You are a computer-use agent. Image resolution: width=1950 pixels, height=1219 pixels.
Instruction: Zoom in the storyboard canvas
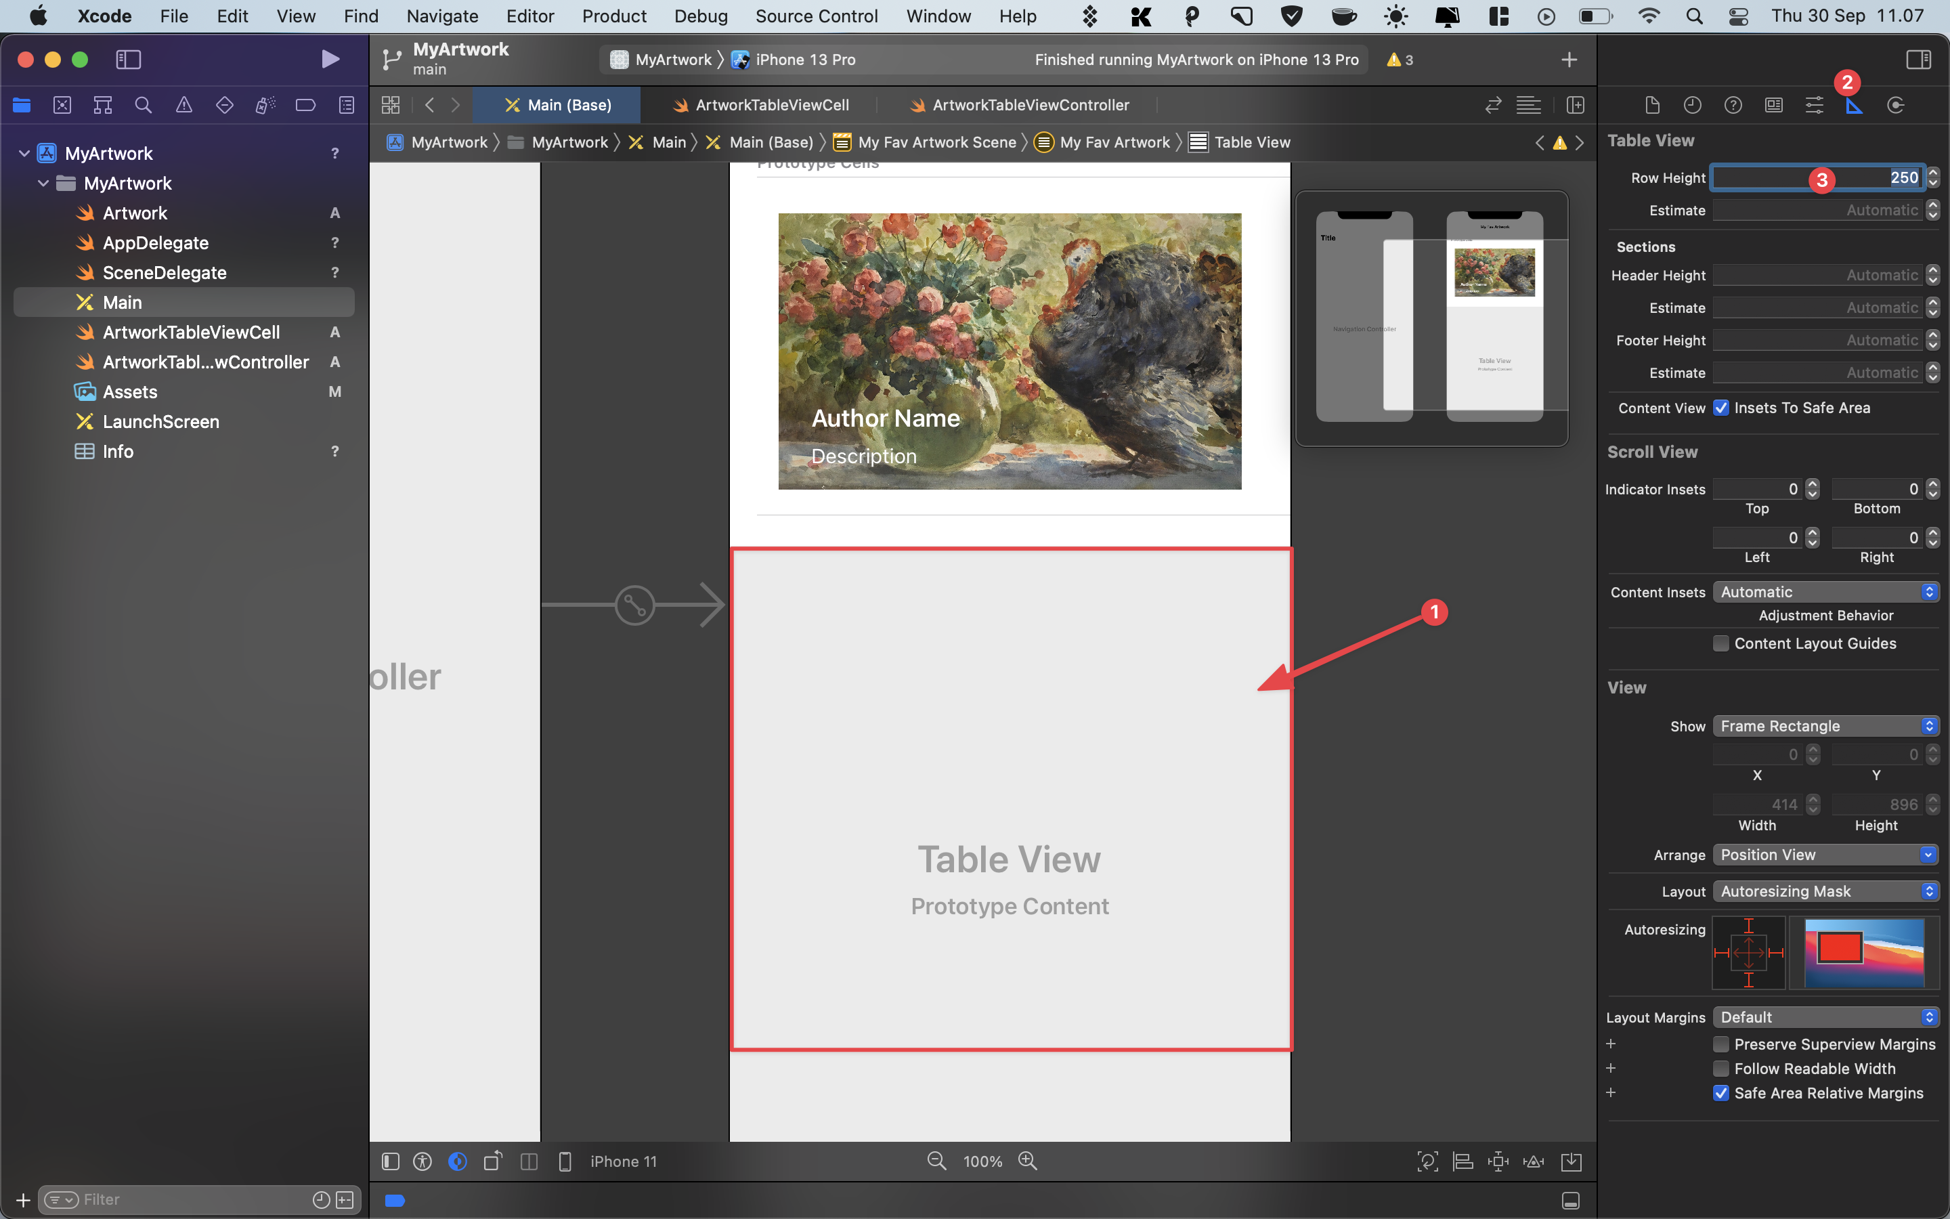tap(1027, 1161)
